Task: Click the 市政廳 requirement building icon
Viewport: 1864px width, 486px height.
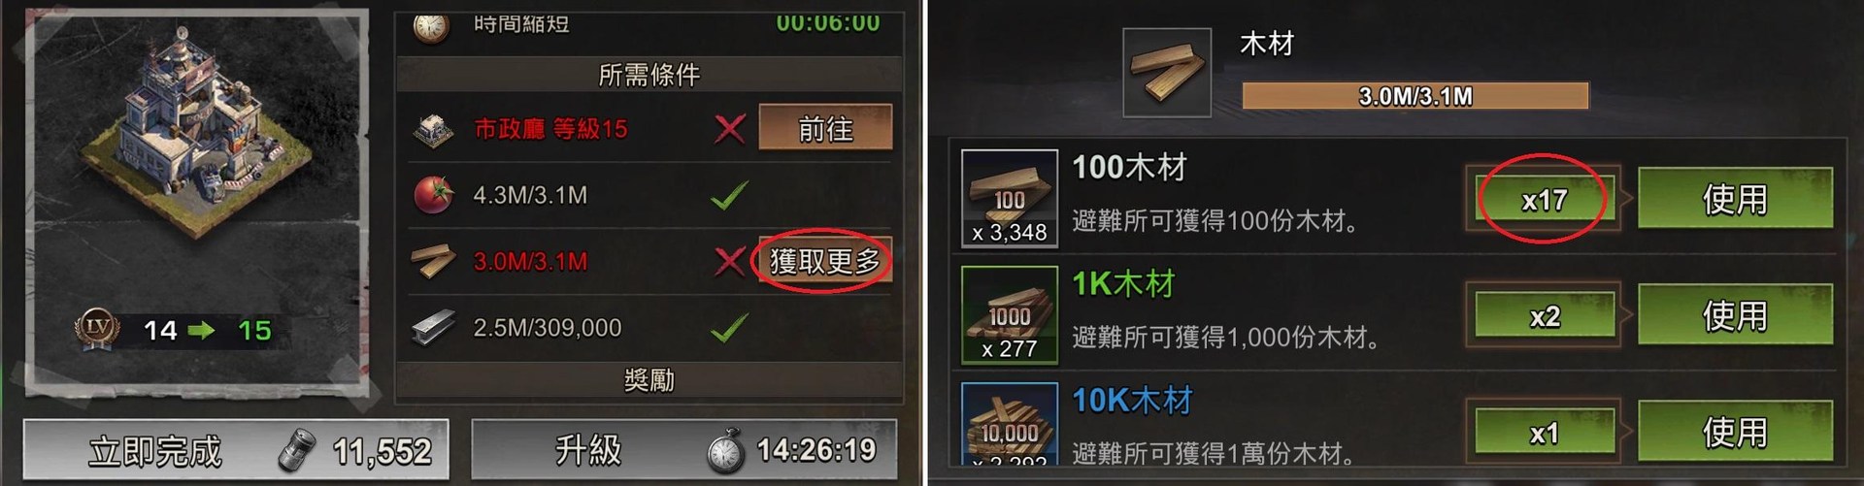Action: (x=433, y=129)
